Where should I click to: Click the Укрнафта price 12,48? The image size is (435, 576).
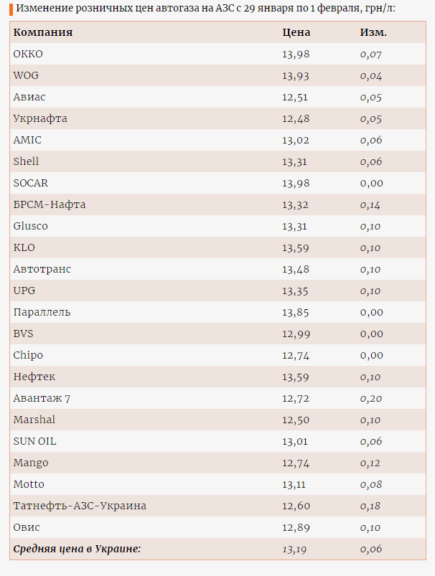pos(296,118)
